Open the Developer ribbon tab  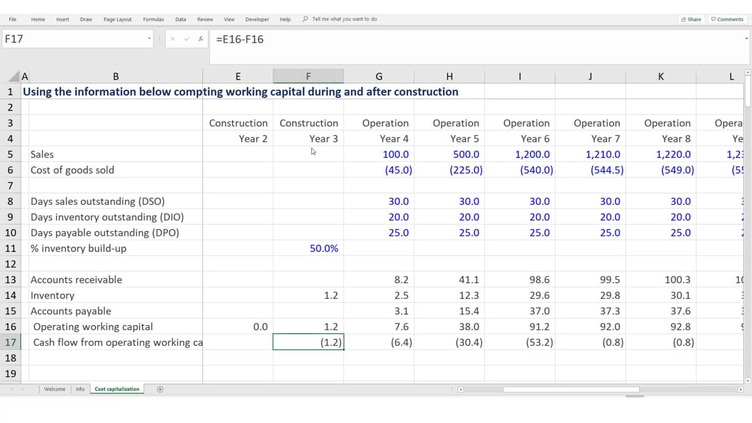pyautogui.click(x=257, y=19)
